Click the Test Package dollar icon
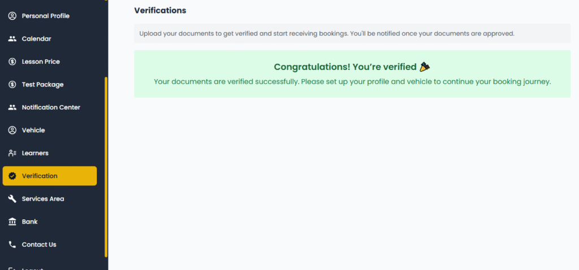The width and height of the screenshot is (579, 270). [12, 85]
